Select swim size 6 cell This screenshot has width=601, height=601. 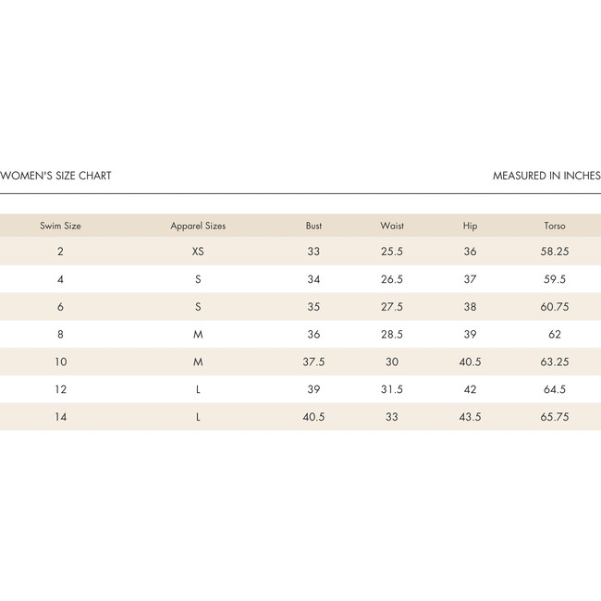[60, 307]
